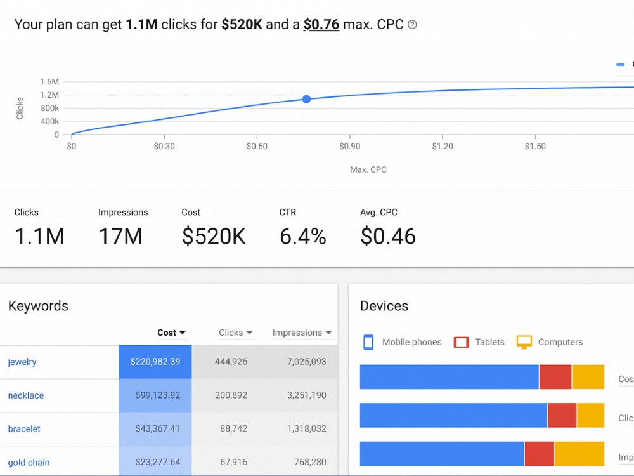Click the clicks value 88,742
The width and height of the screenshot is (634, 476).
click(233, 429)
